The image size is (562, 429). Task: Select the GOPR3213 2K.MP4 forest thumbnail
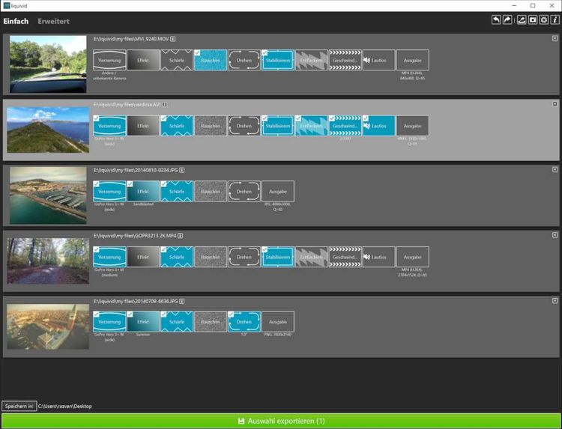[x=48, y=261]
